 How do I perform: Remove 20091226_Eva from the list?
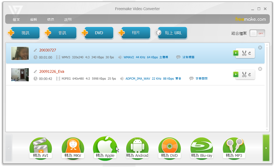pyautogui.click(x=260, y=69)
